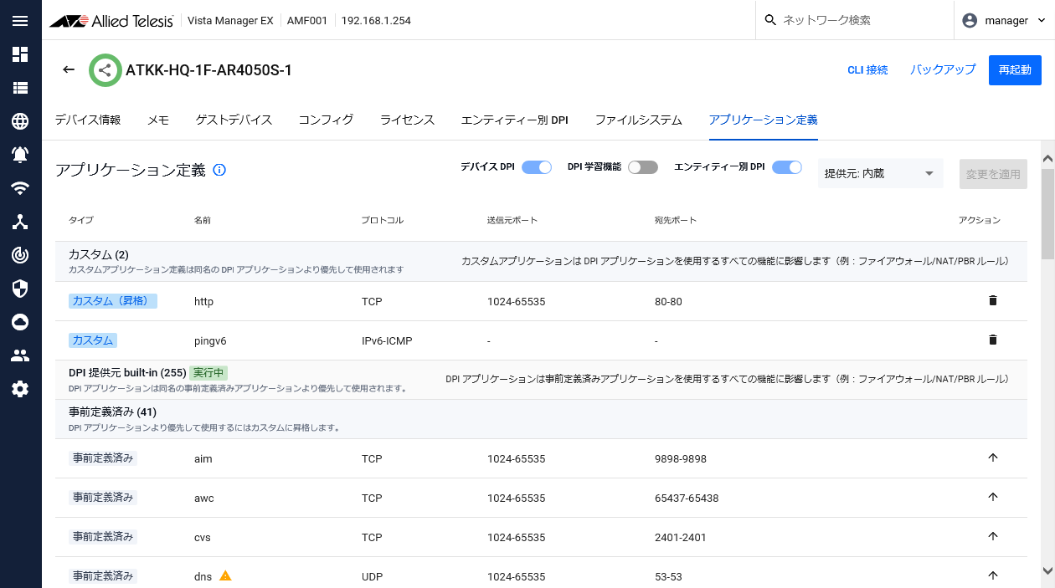Toggle the エンティティー別 DPI switch
Image resolution: width=1055 pixels, height=588 pixels.
(786, 167)
